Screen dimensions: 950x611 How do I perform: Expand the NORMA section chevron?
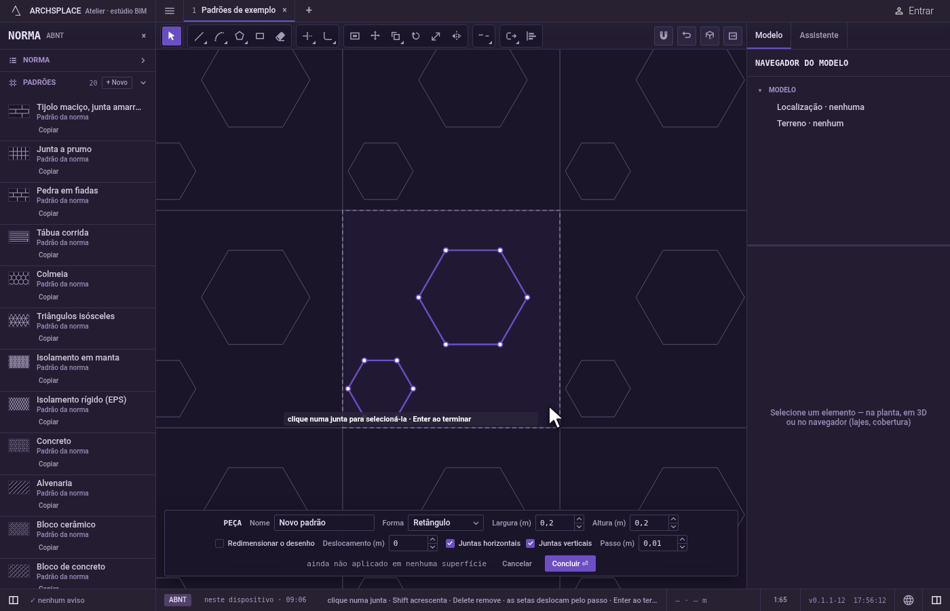[x=143, y=60]
